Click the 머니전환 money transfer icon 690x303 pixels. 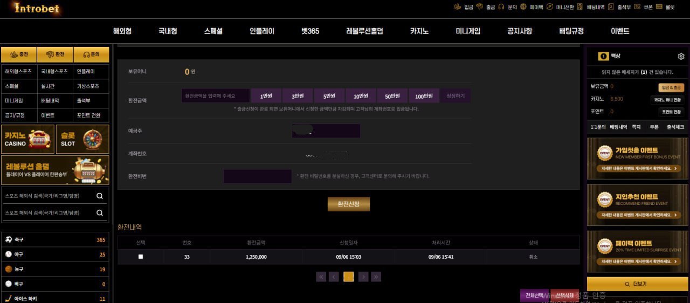[549, 7]
